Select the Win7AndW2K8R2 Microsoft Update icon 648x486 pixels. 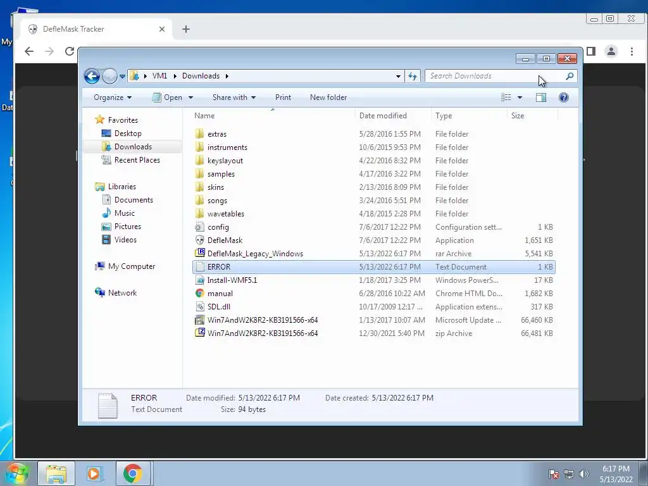[199, 320]
